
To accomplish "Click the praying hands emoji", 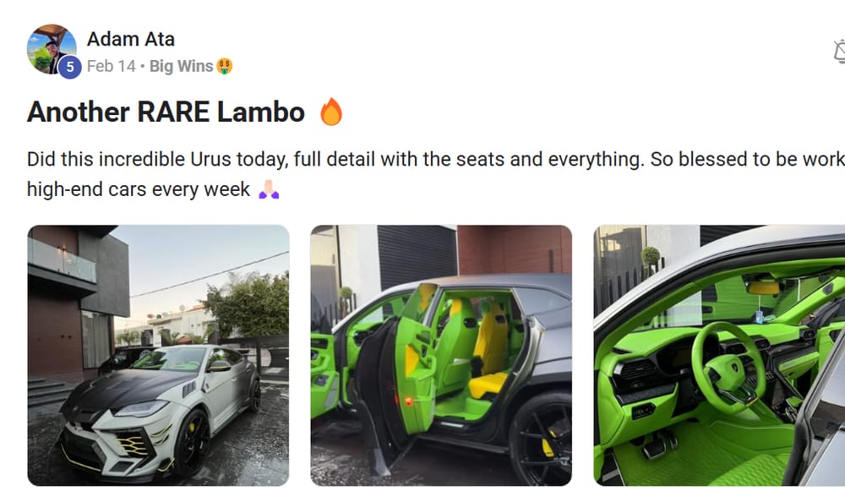I will [269, 189].
